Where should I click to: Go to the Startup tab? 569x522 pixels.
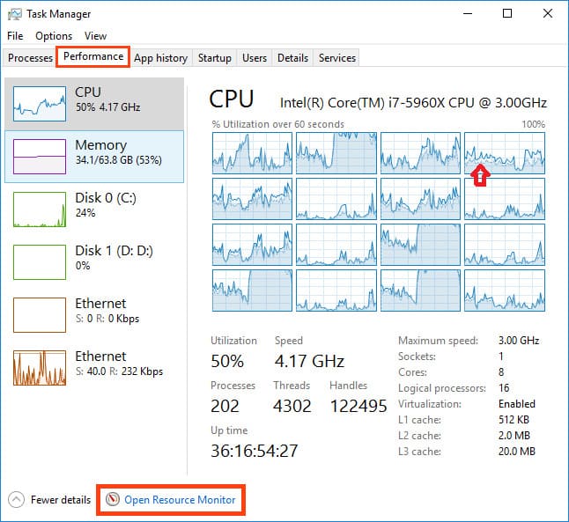(x=215, y=58)
